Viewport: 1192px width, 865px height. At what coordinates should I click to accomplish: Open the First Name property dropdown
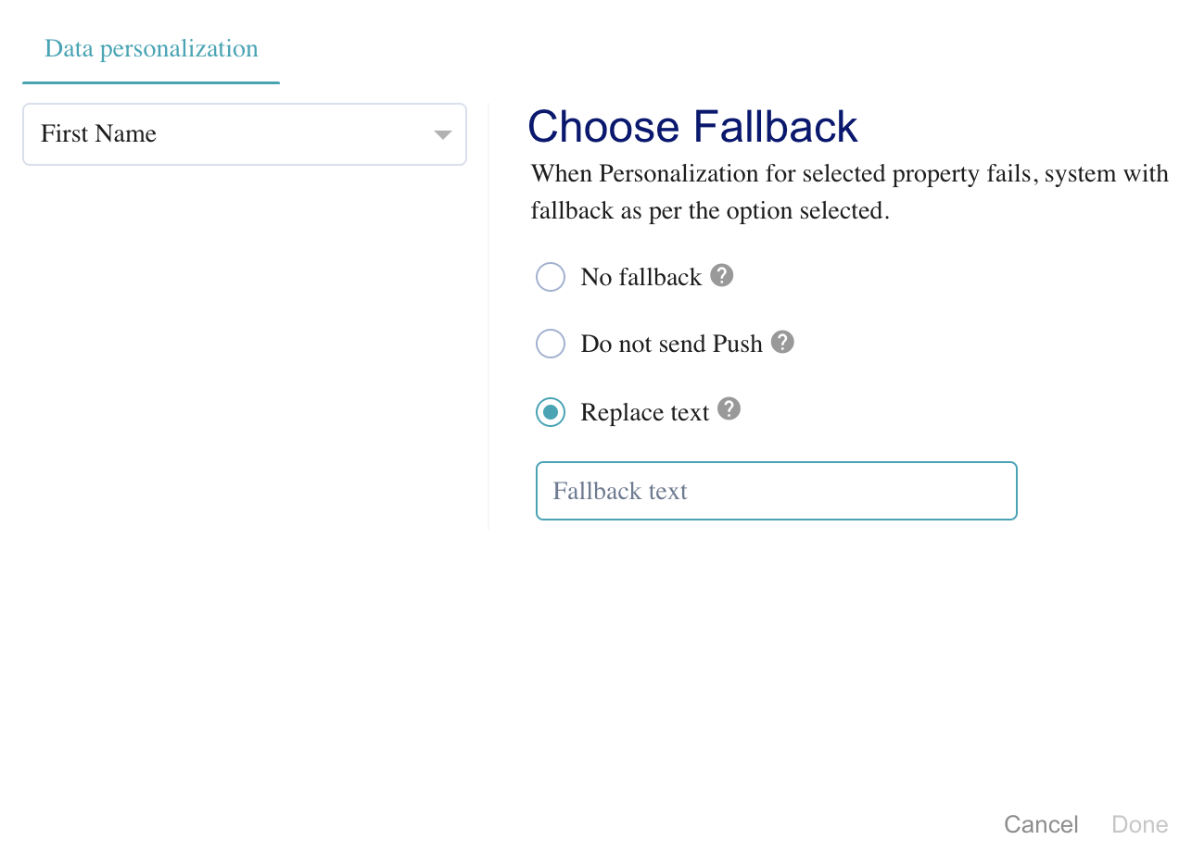(244, 134)
